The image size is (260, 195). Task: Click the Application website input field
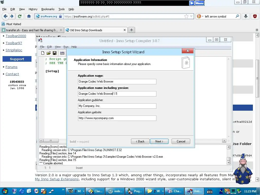click(x=117, y=118)
